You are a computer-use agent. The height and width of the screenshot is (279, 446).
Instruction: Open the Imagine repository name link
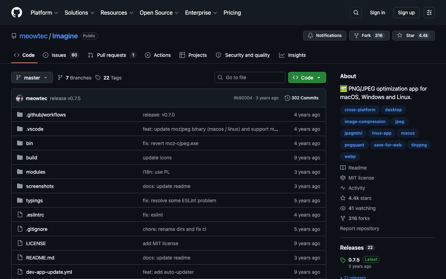coord(65,36)
